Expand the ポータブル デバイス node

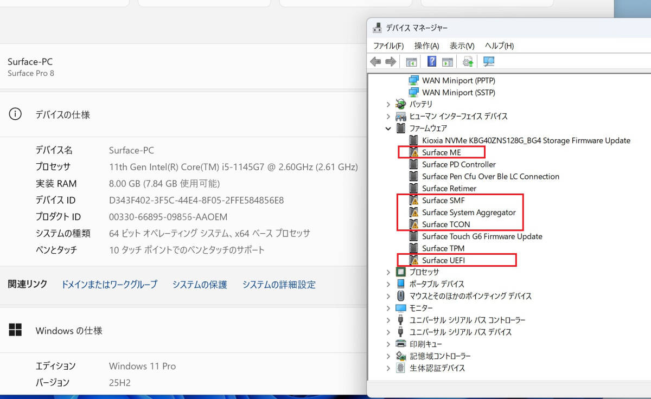click(x=388, y=284)
